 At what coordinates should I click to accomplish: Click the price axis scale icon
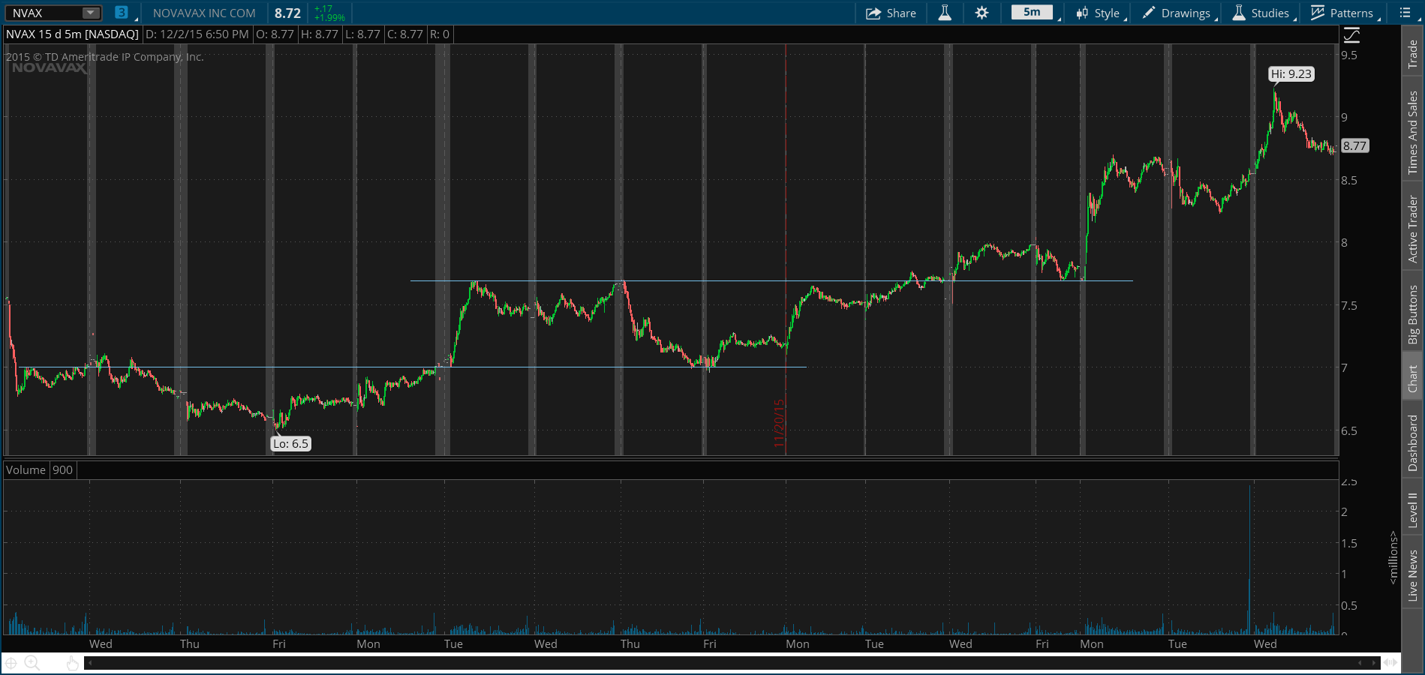point(1351,35)
